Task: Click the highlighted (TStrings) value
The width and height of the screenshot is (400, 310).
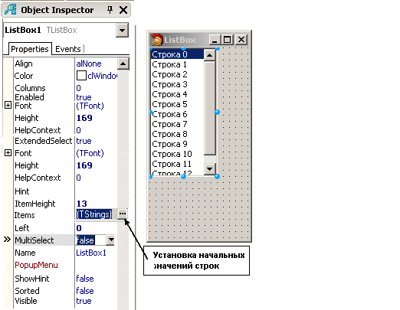Action: tap(94, 214)
